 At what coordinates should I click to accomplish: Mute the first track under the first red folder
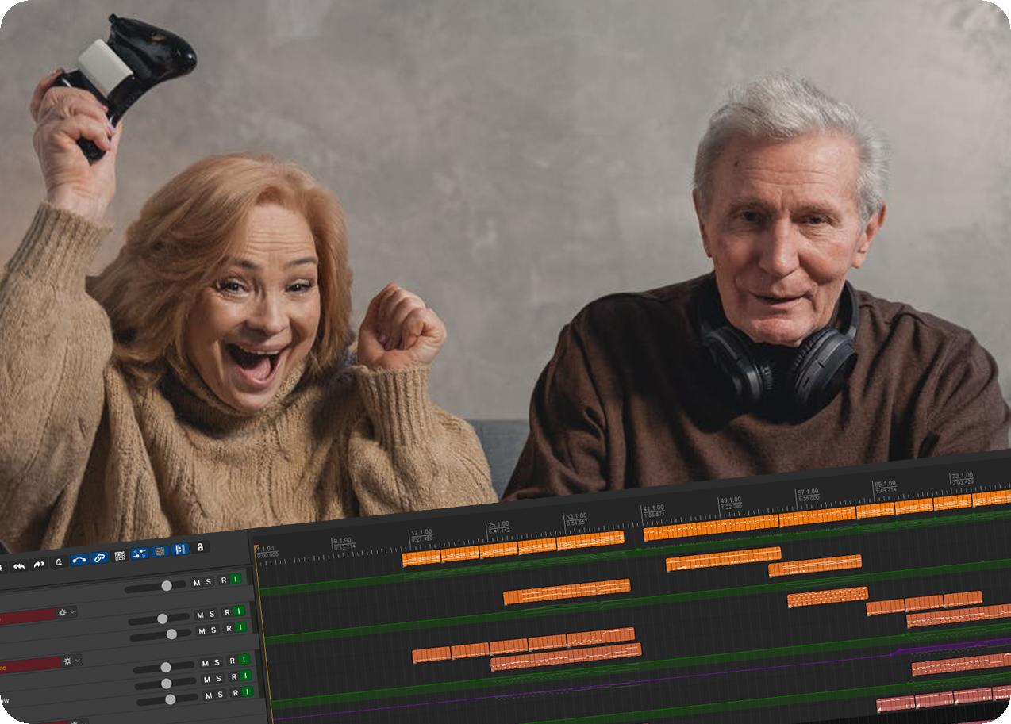200,615
